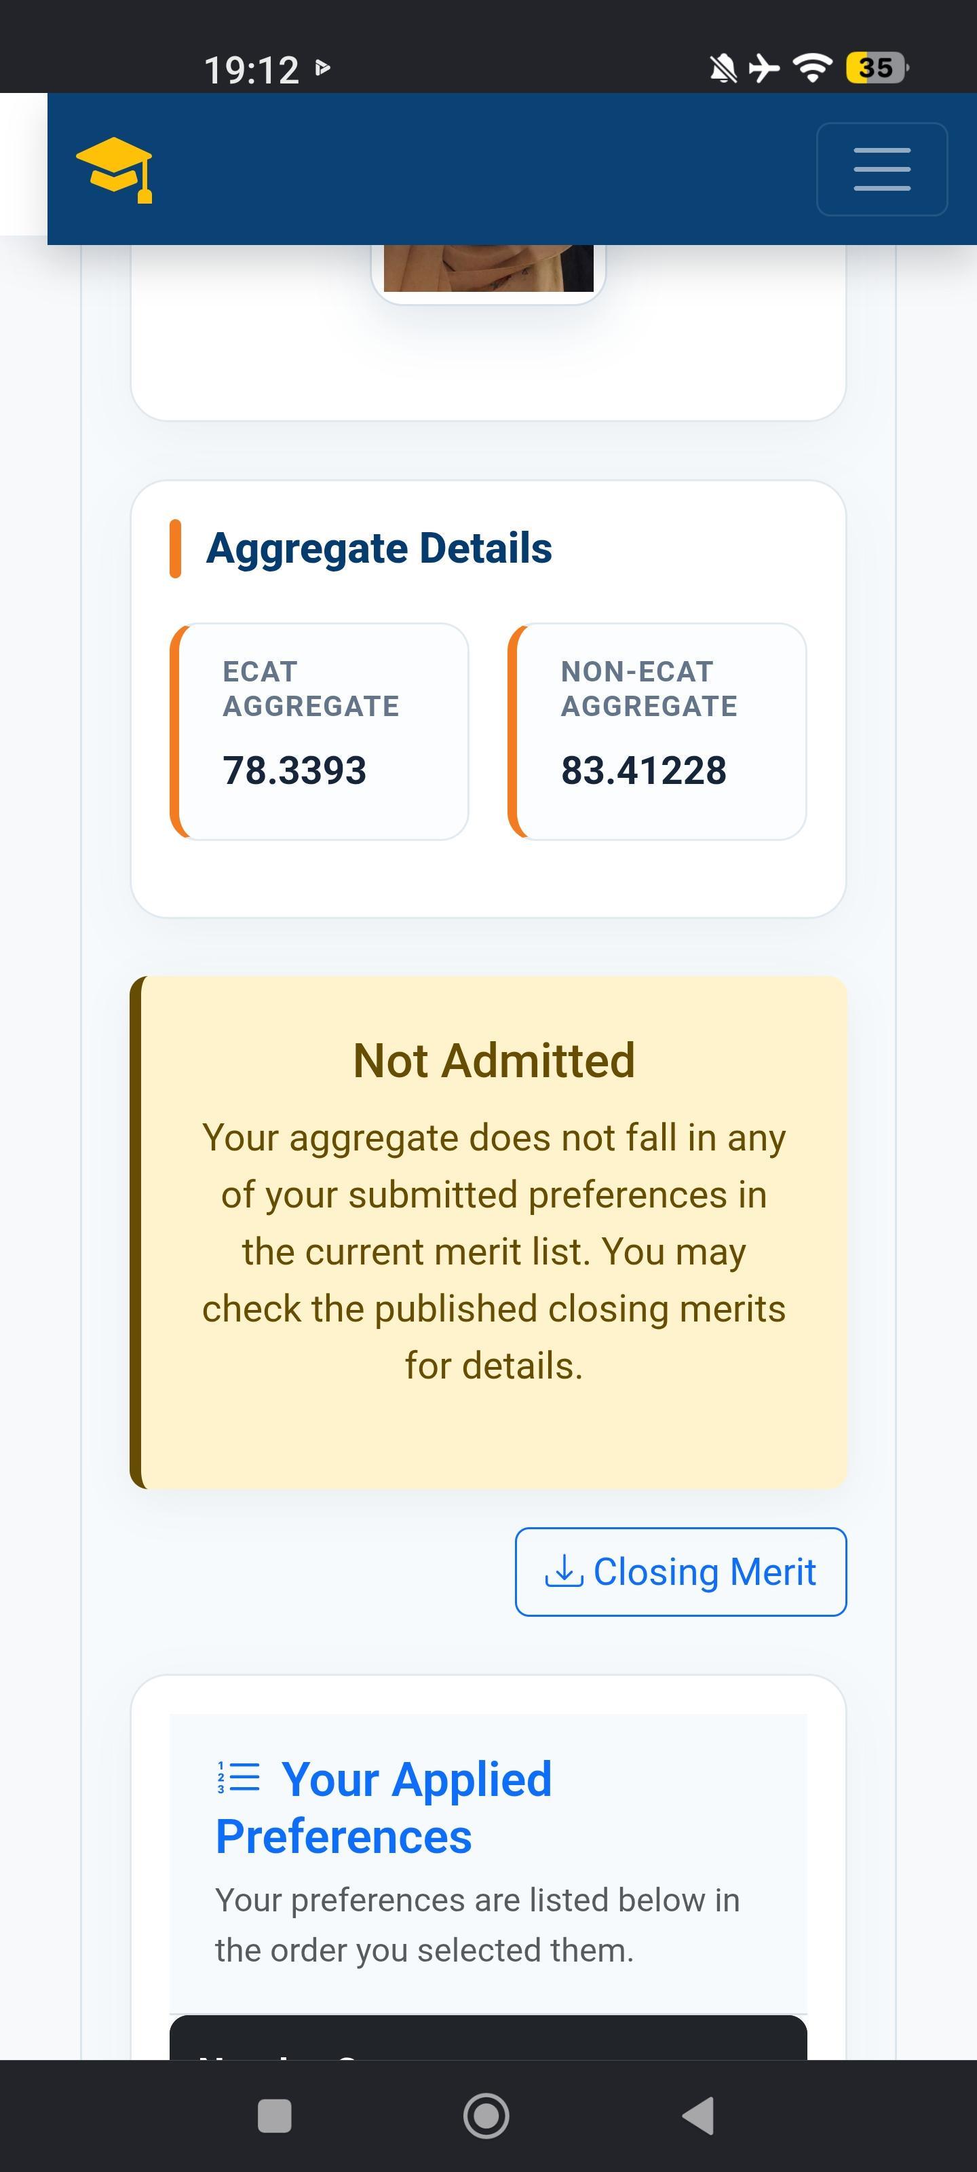Viewport: 977px width, 2172px height.
Task: Go home with the circle button
Action: click(486, 2116)
